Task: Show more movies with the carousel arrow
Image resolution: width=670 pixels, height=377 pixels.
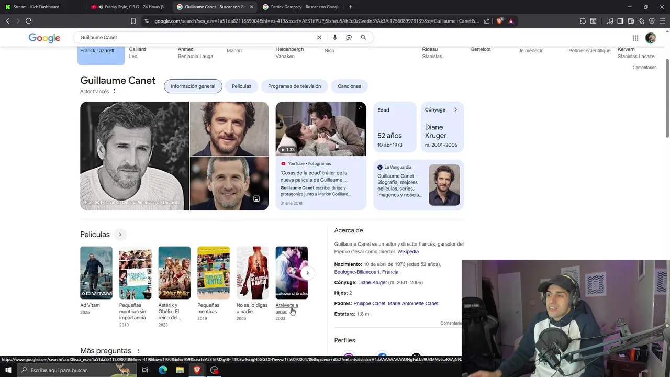Action: click(x=308, y=273)
